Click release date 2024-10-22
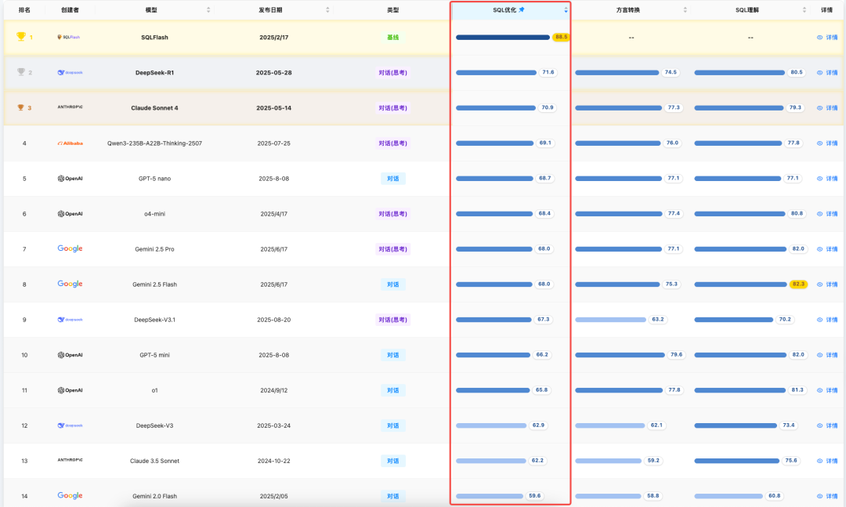The height and width of the screenshot is (507, 846). click(x=273, y=461)
